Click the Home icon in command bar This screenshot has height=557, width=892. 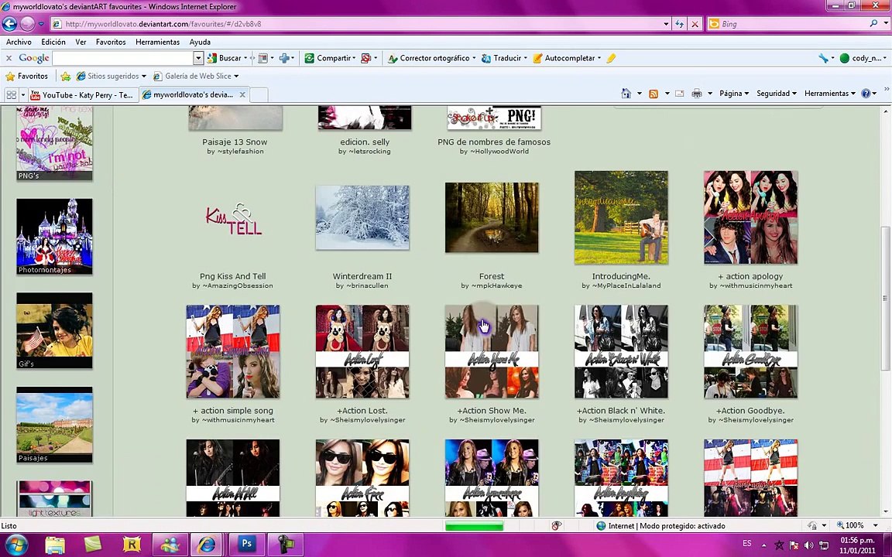coord(626,94)
